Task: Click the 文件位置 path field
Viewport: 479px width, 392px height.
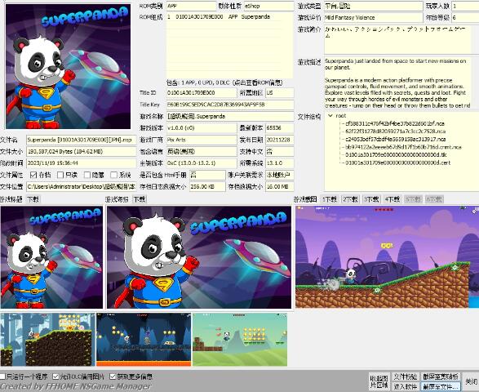Action: [x=81, y=186]
